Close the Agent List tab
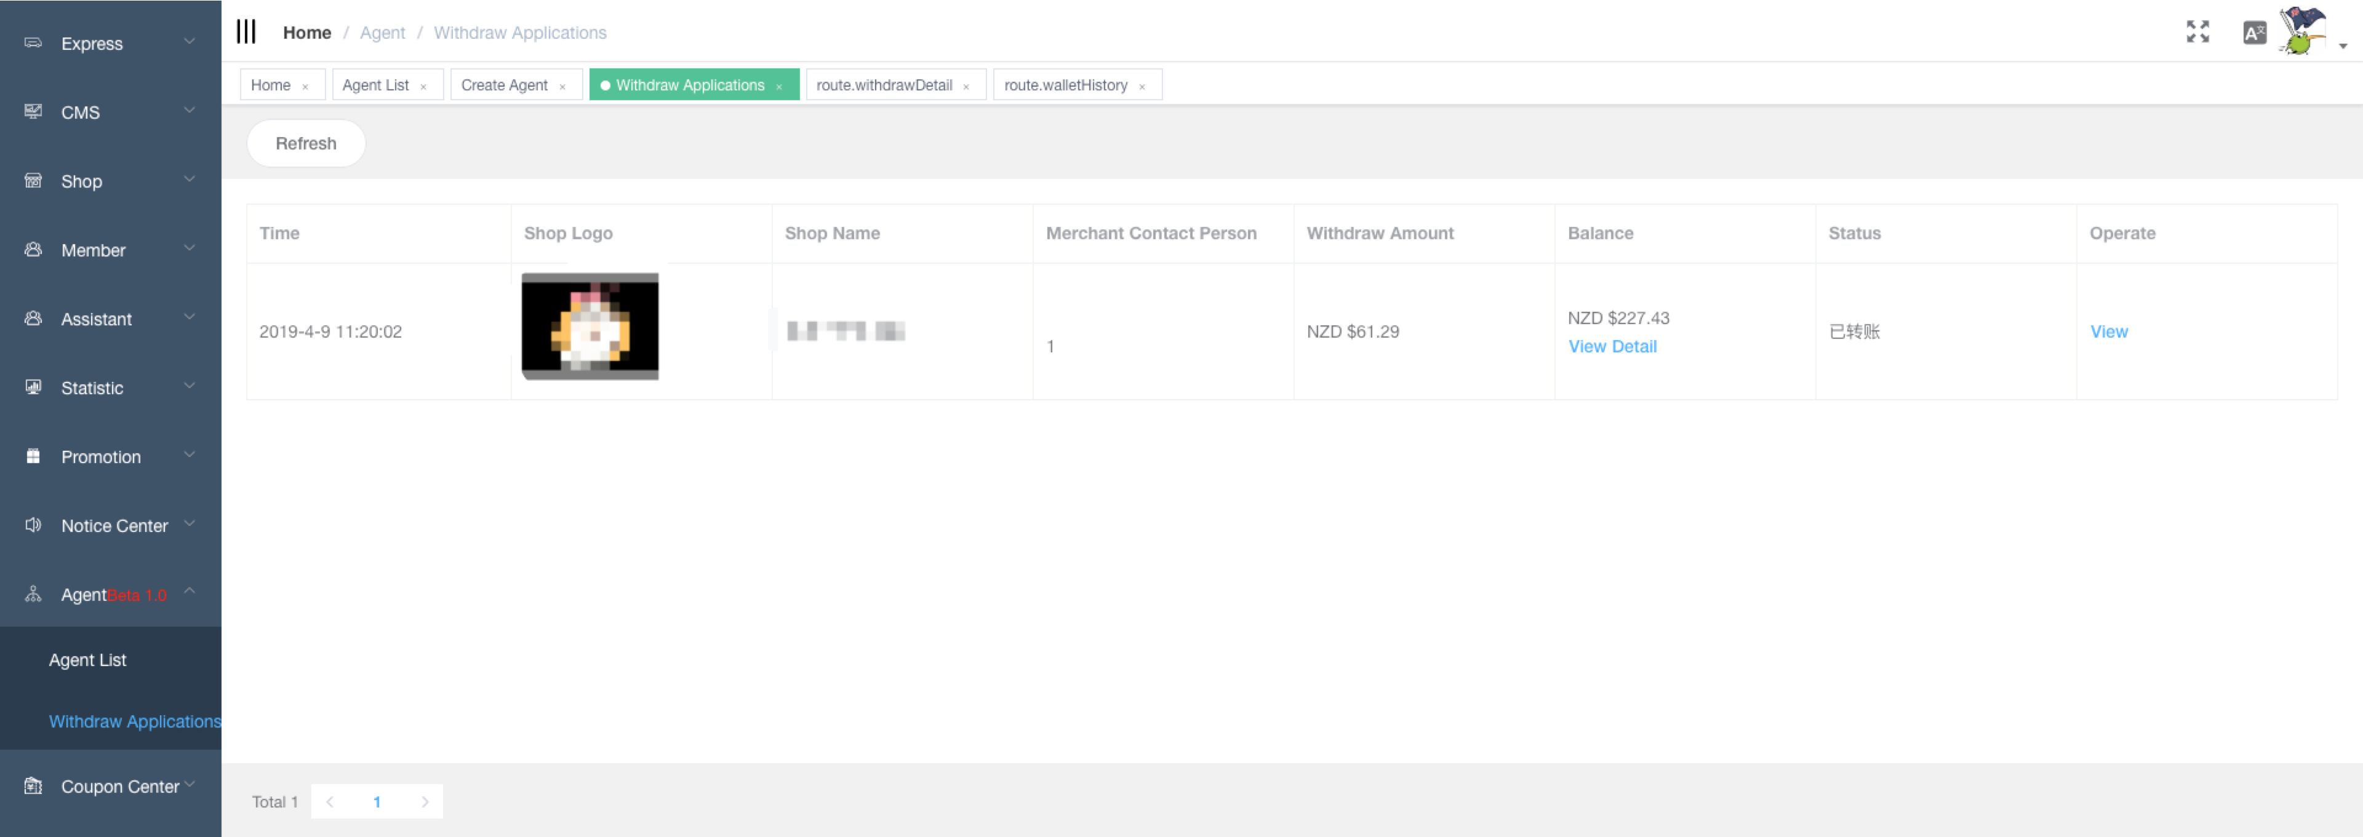The width and height of the screenshot is (2363, 837). [x=423, y=86]
